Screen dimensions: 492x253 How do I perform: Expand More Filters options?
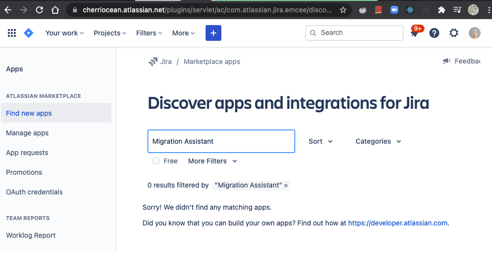click(x=212, y=161)
